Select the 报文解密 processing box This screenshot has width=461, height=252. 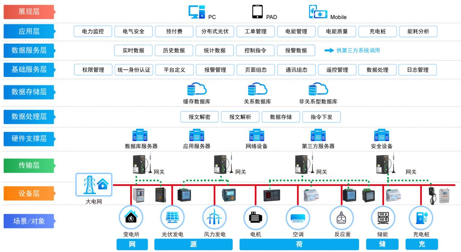(x=199, y=117)
